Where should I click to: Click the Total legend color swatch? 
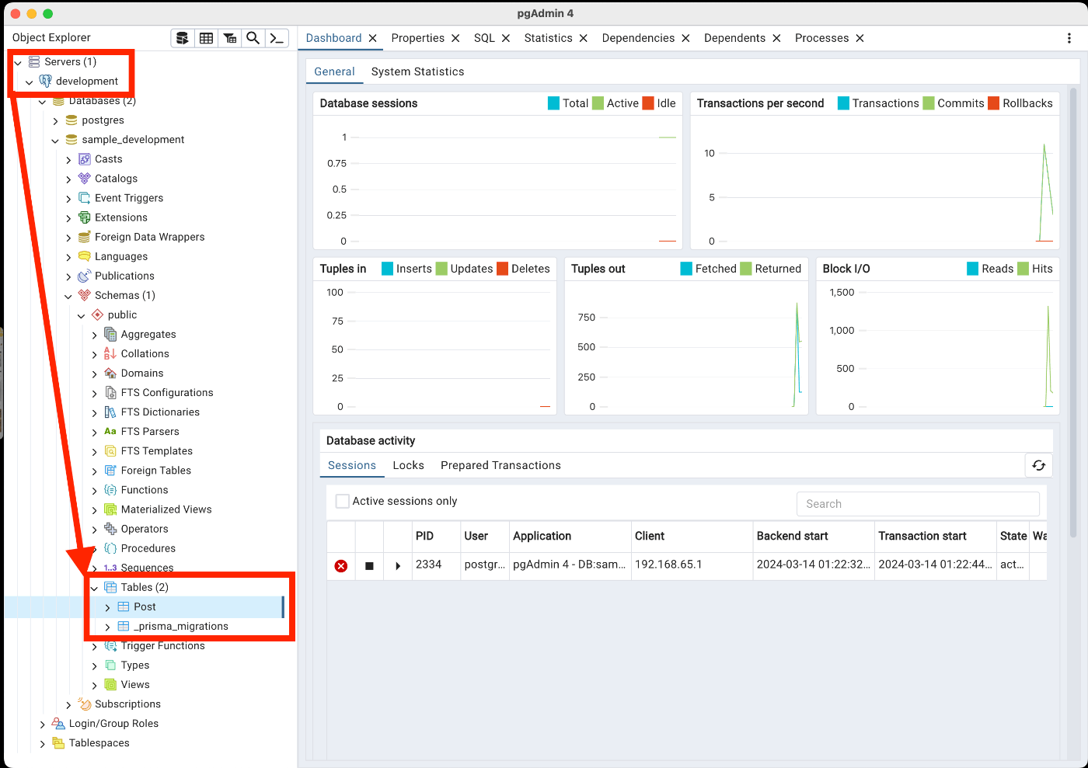[553, 103]
